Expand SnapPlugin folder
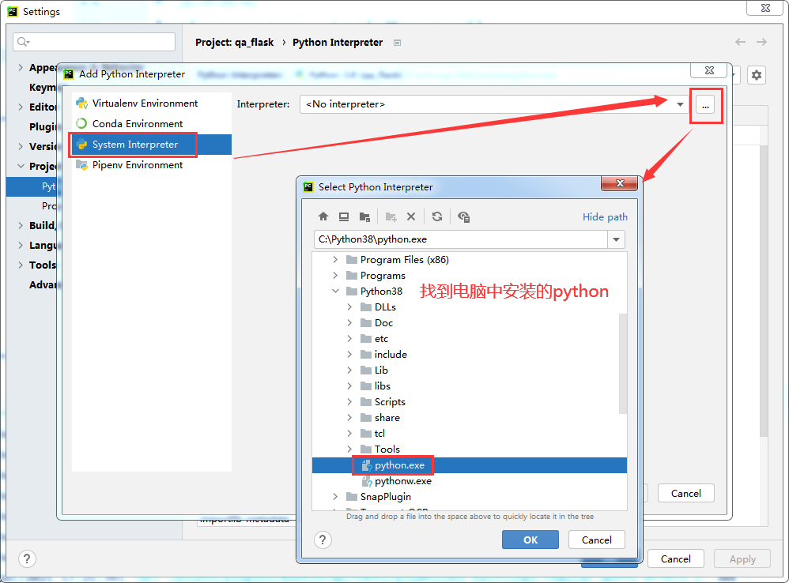The width and height of the screenshot is (789, 583). pyautogui.click(x=335, y=497)
